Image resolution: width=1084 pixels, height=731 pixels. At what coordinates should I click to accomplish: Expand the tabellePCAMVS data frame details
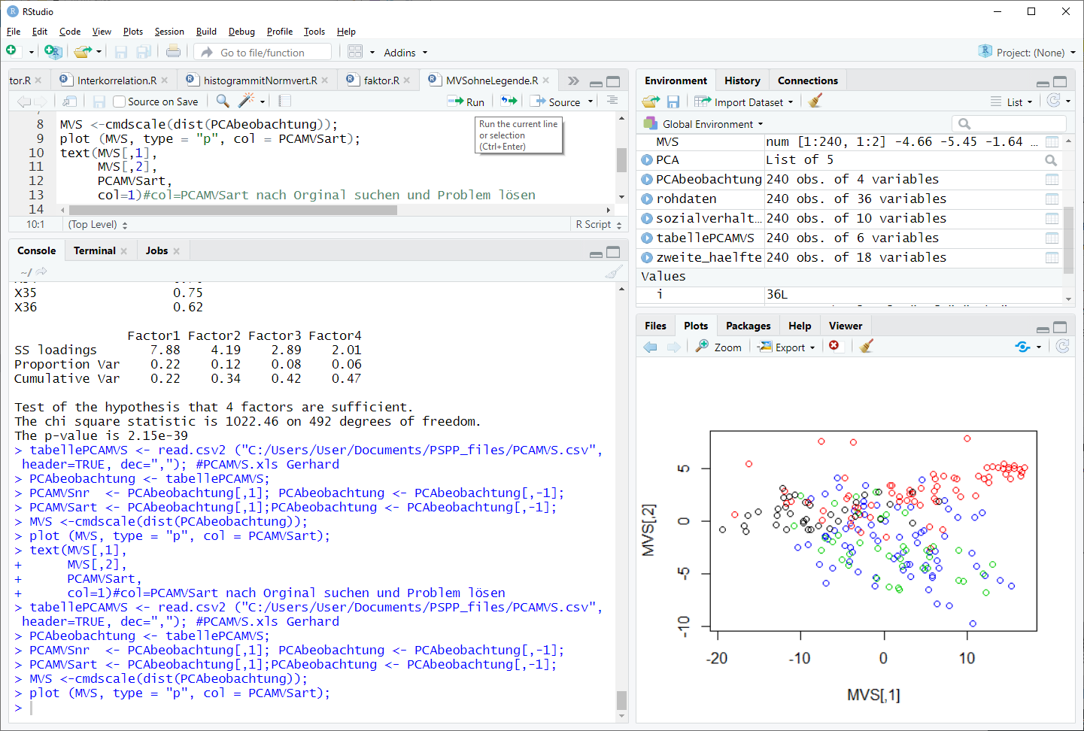(647, 238)
